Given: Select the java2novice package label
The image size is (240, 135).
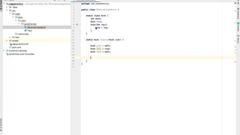Looking at the screenshot, I should (30, 24).
